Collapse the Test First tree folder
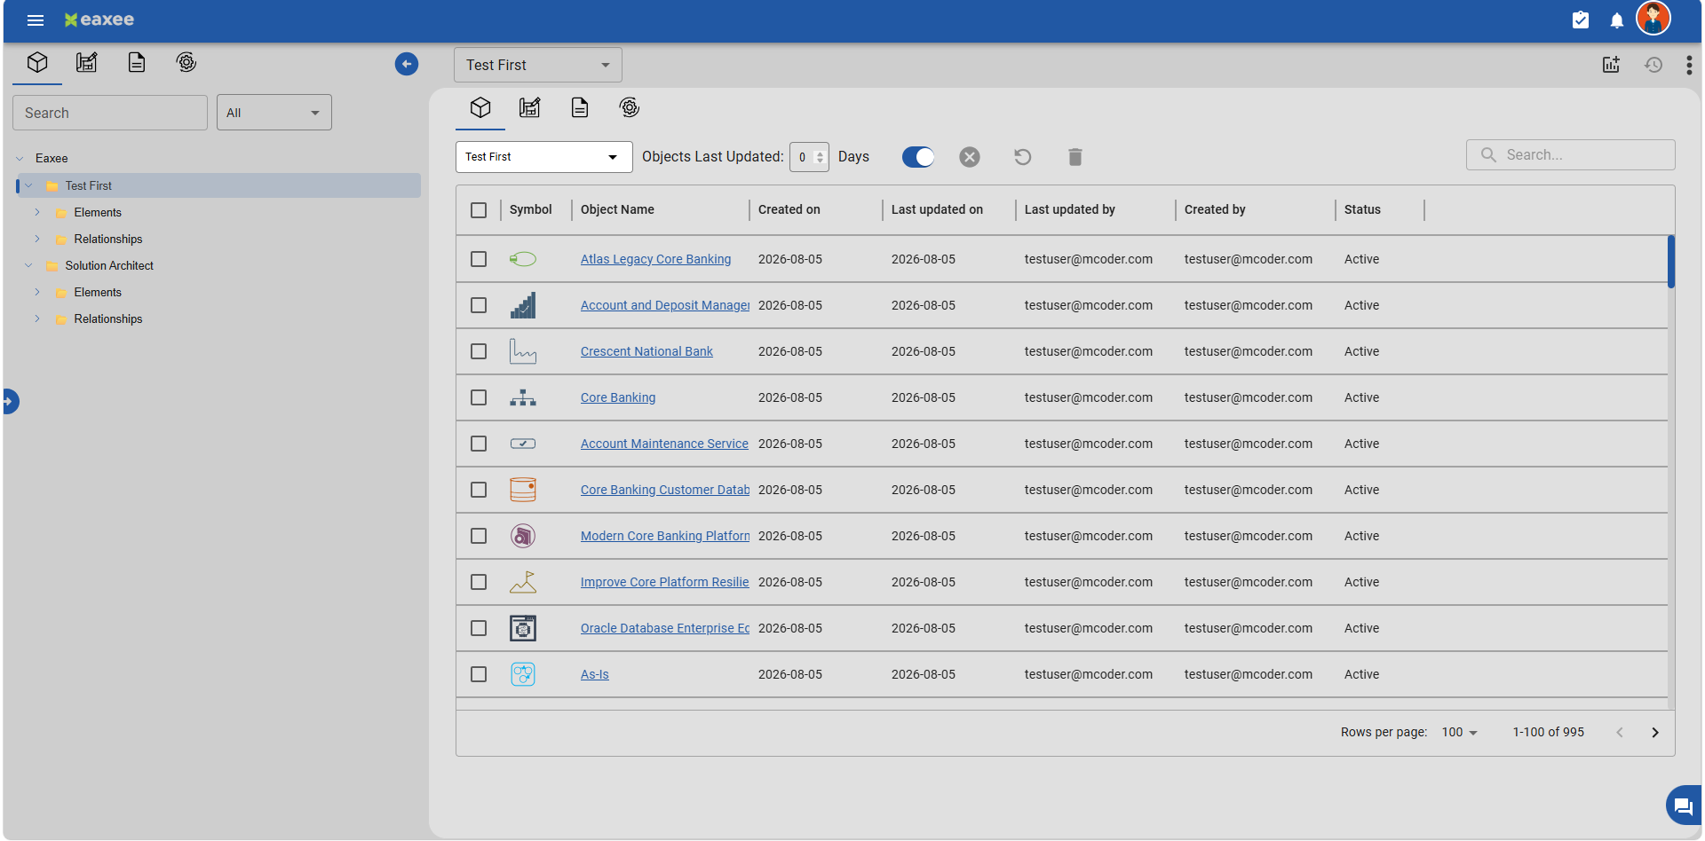This screenshot has height=841, width=1705. [28, 185]
